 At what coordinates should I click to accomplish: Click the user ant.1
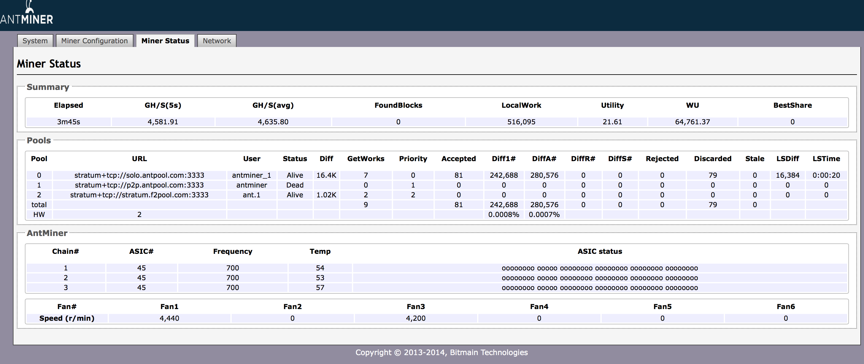tap(252, 195)
